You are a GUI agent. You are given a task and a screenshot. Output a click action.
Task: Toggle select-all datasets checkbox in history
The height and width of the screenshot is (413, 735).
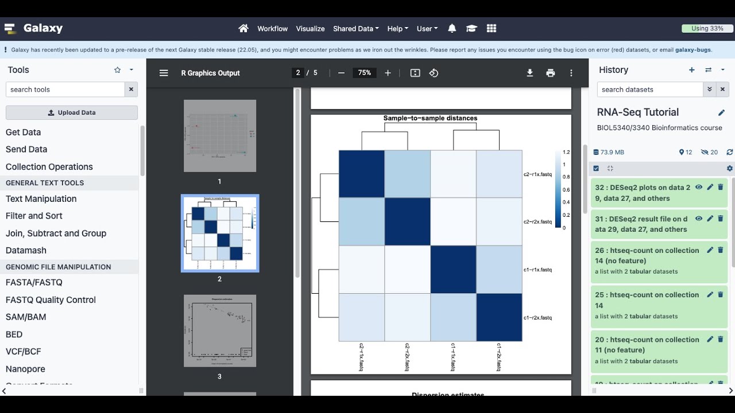(x=596, y=168)
